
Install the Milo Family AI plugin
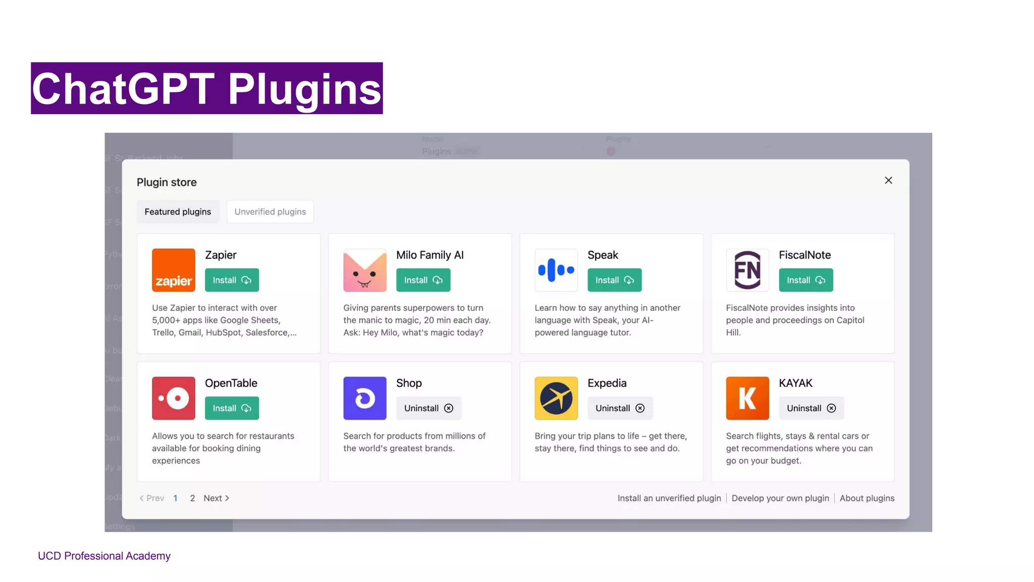tap(423, 280)
